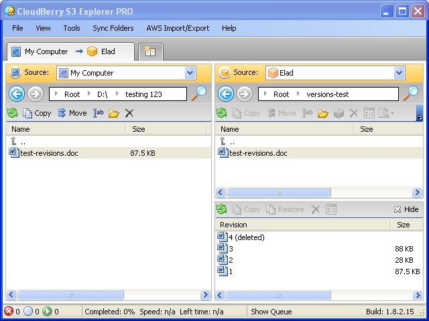The height and width of the screenshot is (321, 429).
Task: Hide the revisions panel
Action: click(406, 209)
